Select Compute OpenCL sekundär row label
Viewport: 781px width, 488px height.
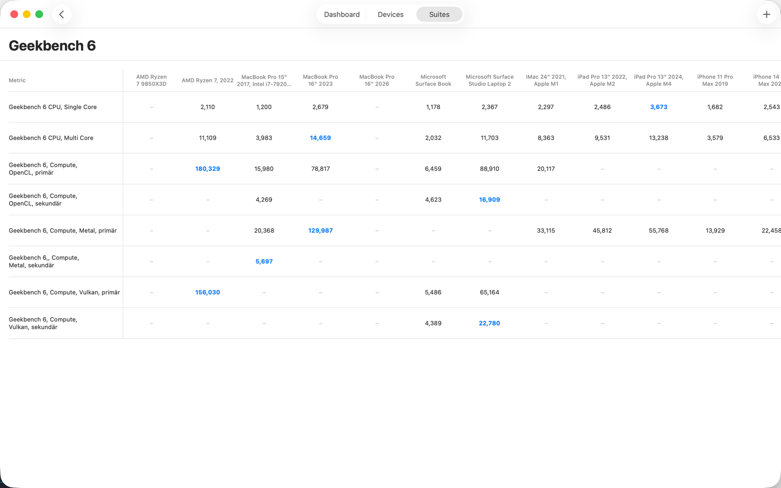43,200
